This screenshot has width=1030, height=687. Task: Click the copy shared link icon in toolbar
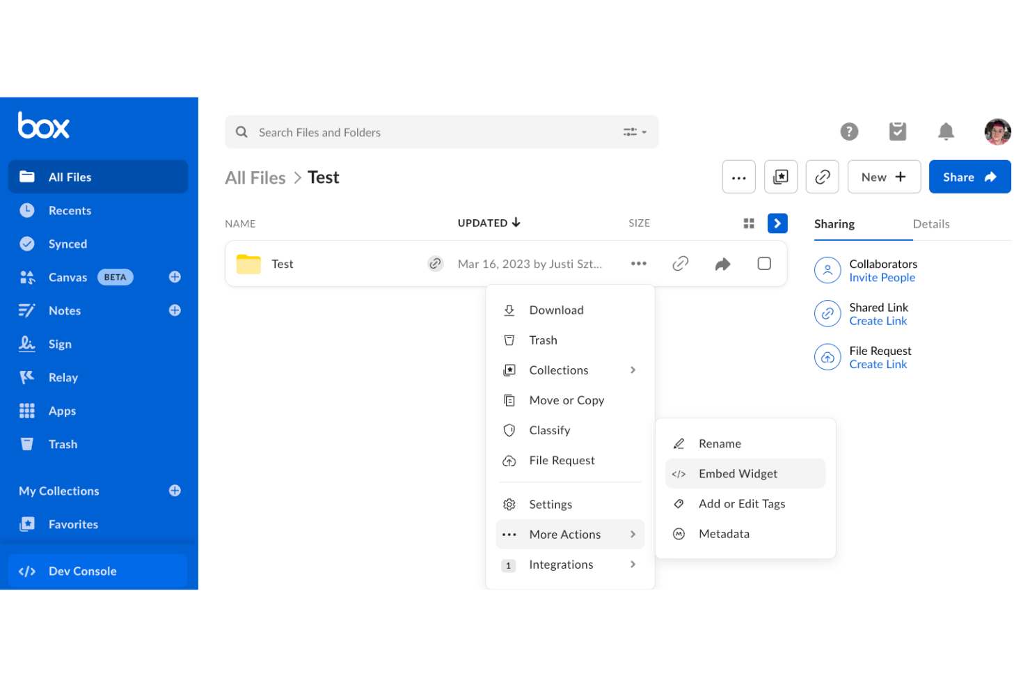[x=823, y=177]
